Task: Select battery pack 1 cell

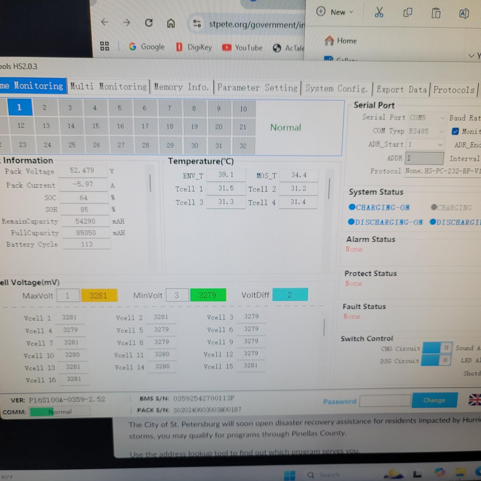Action: tap(19, 107)
